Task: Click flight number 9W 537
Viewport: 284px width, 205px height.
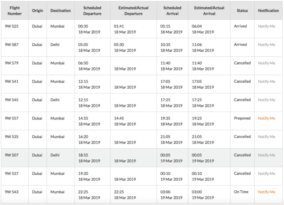Action: [11, 173]
